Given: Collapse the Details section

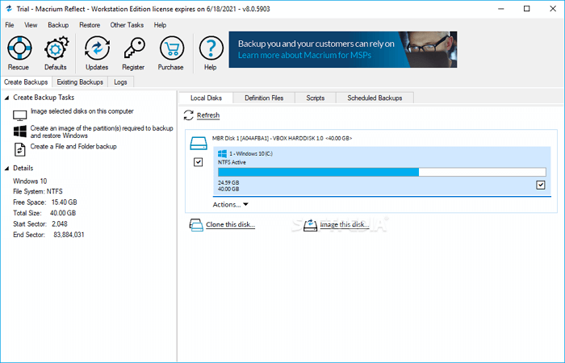Looking at the screenshot, I should click(7, 169).
